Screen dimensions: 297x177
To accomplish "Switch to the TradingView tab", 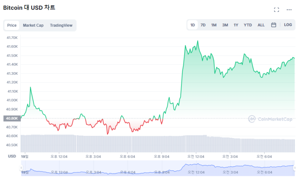I will coord(61,25).
